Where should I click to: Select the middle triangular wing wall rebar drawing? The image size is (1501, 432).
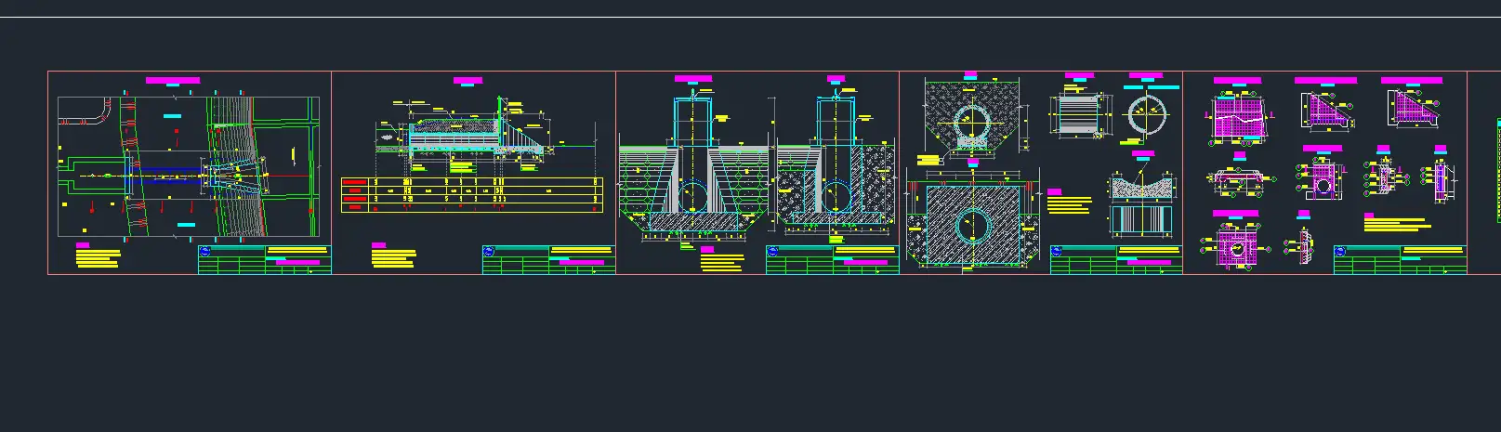click(1323, 111)
